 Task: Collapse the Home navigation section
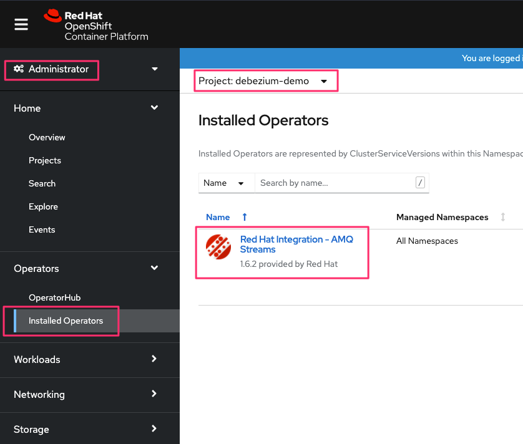[86, 108]
